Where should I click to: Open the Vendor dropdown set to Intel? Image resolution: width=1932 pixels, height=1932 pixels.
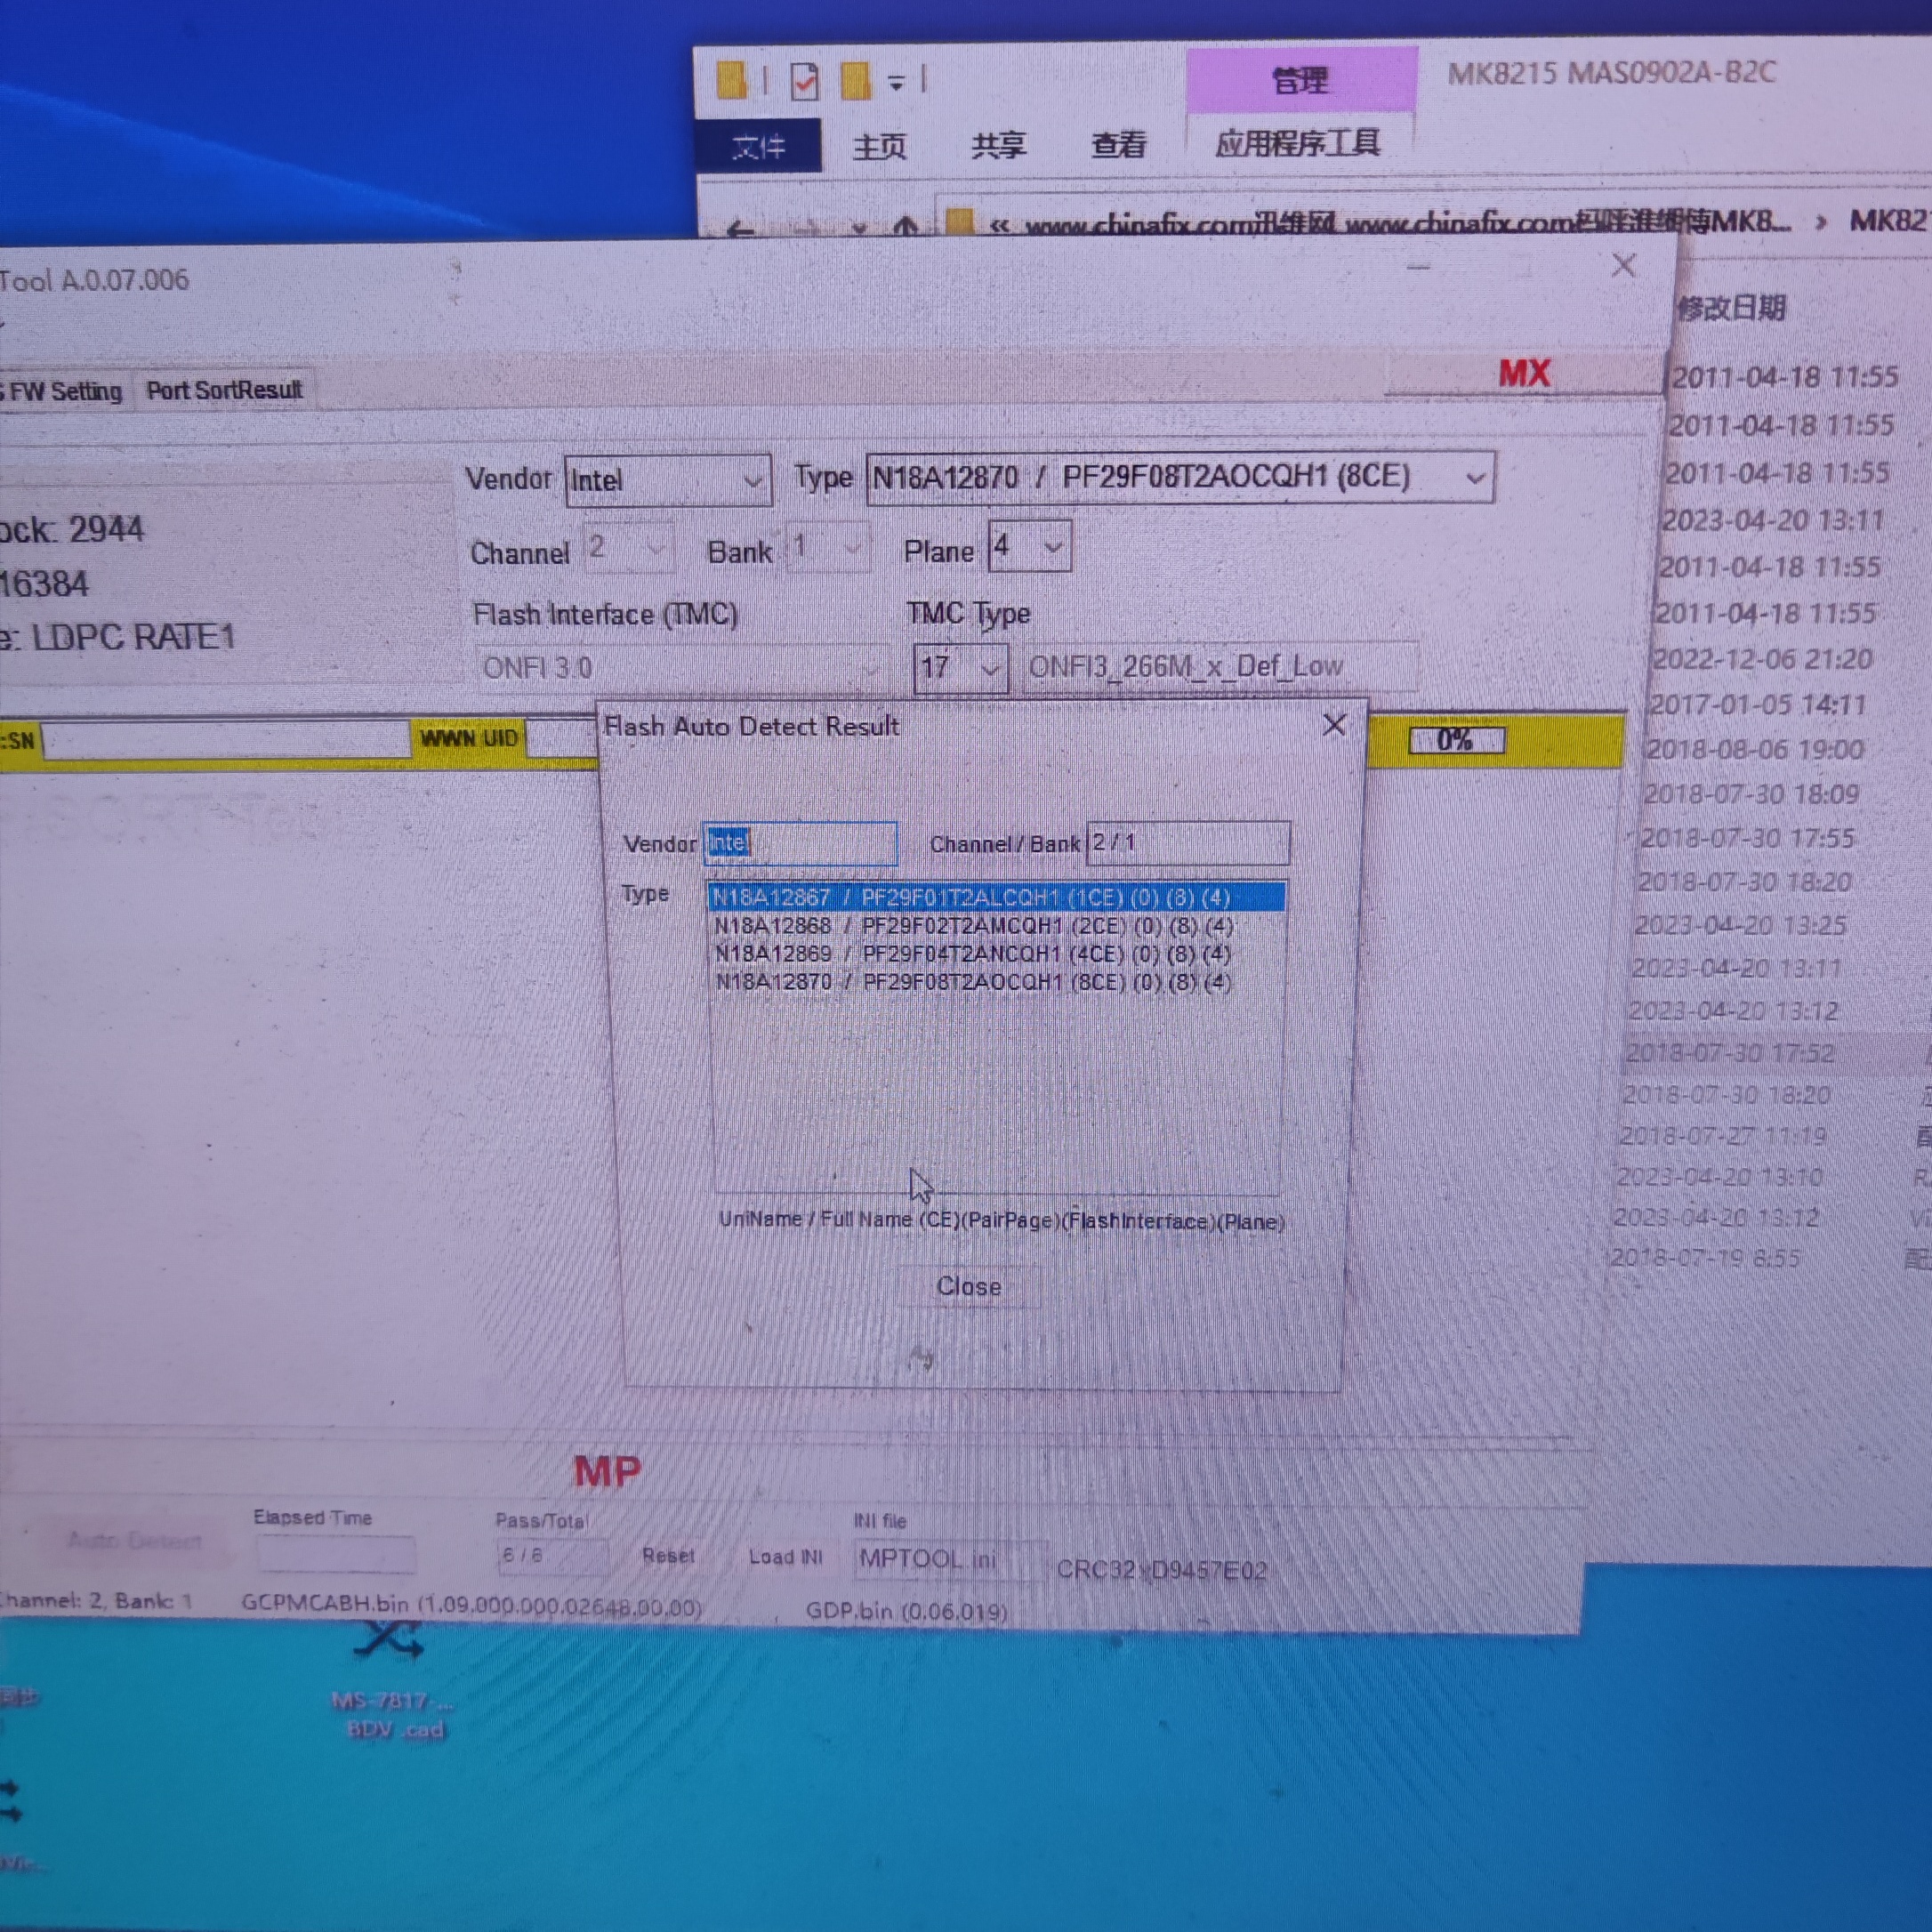(667, 481)
